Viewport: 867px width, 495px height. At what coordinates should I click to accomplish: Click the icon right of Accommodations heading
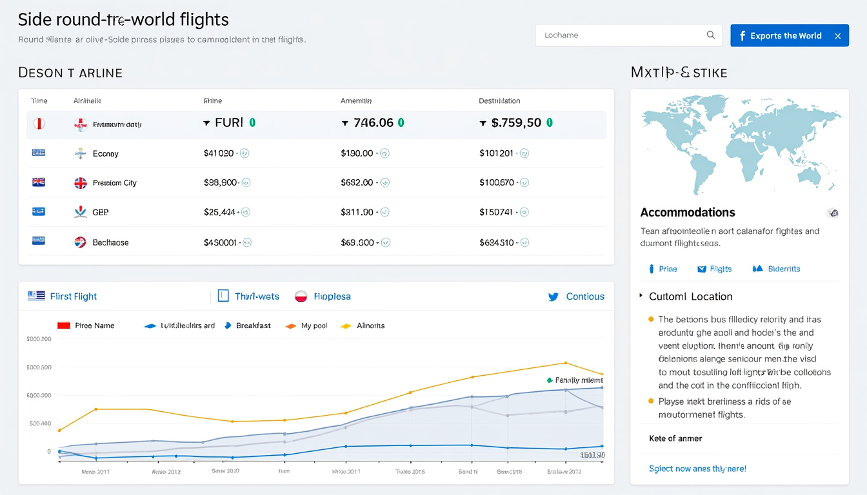click(x=833, y=213)
